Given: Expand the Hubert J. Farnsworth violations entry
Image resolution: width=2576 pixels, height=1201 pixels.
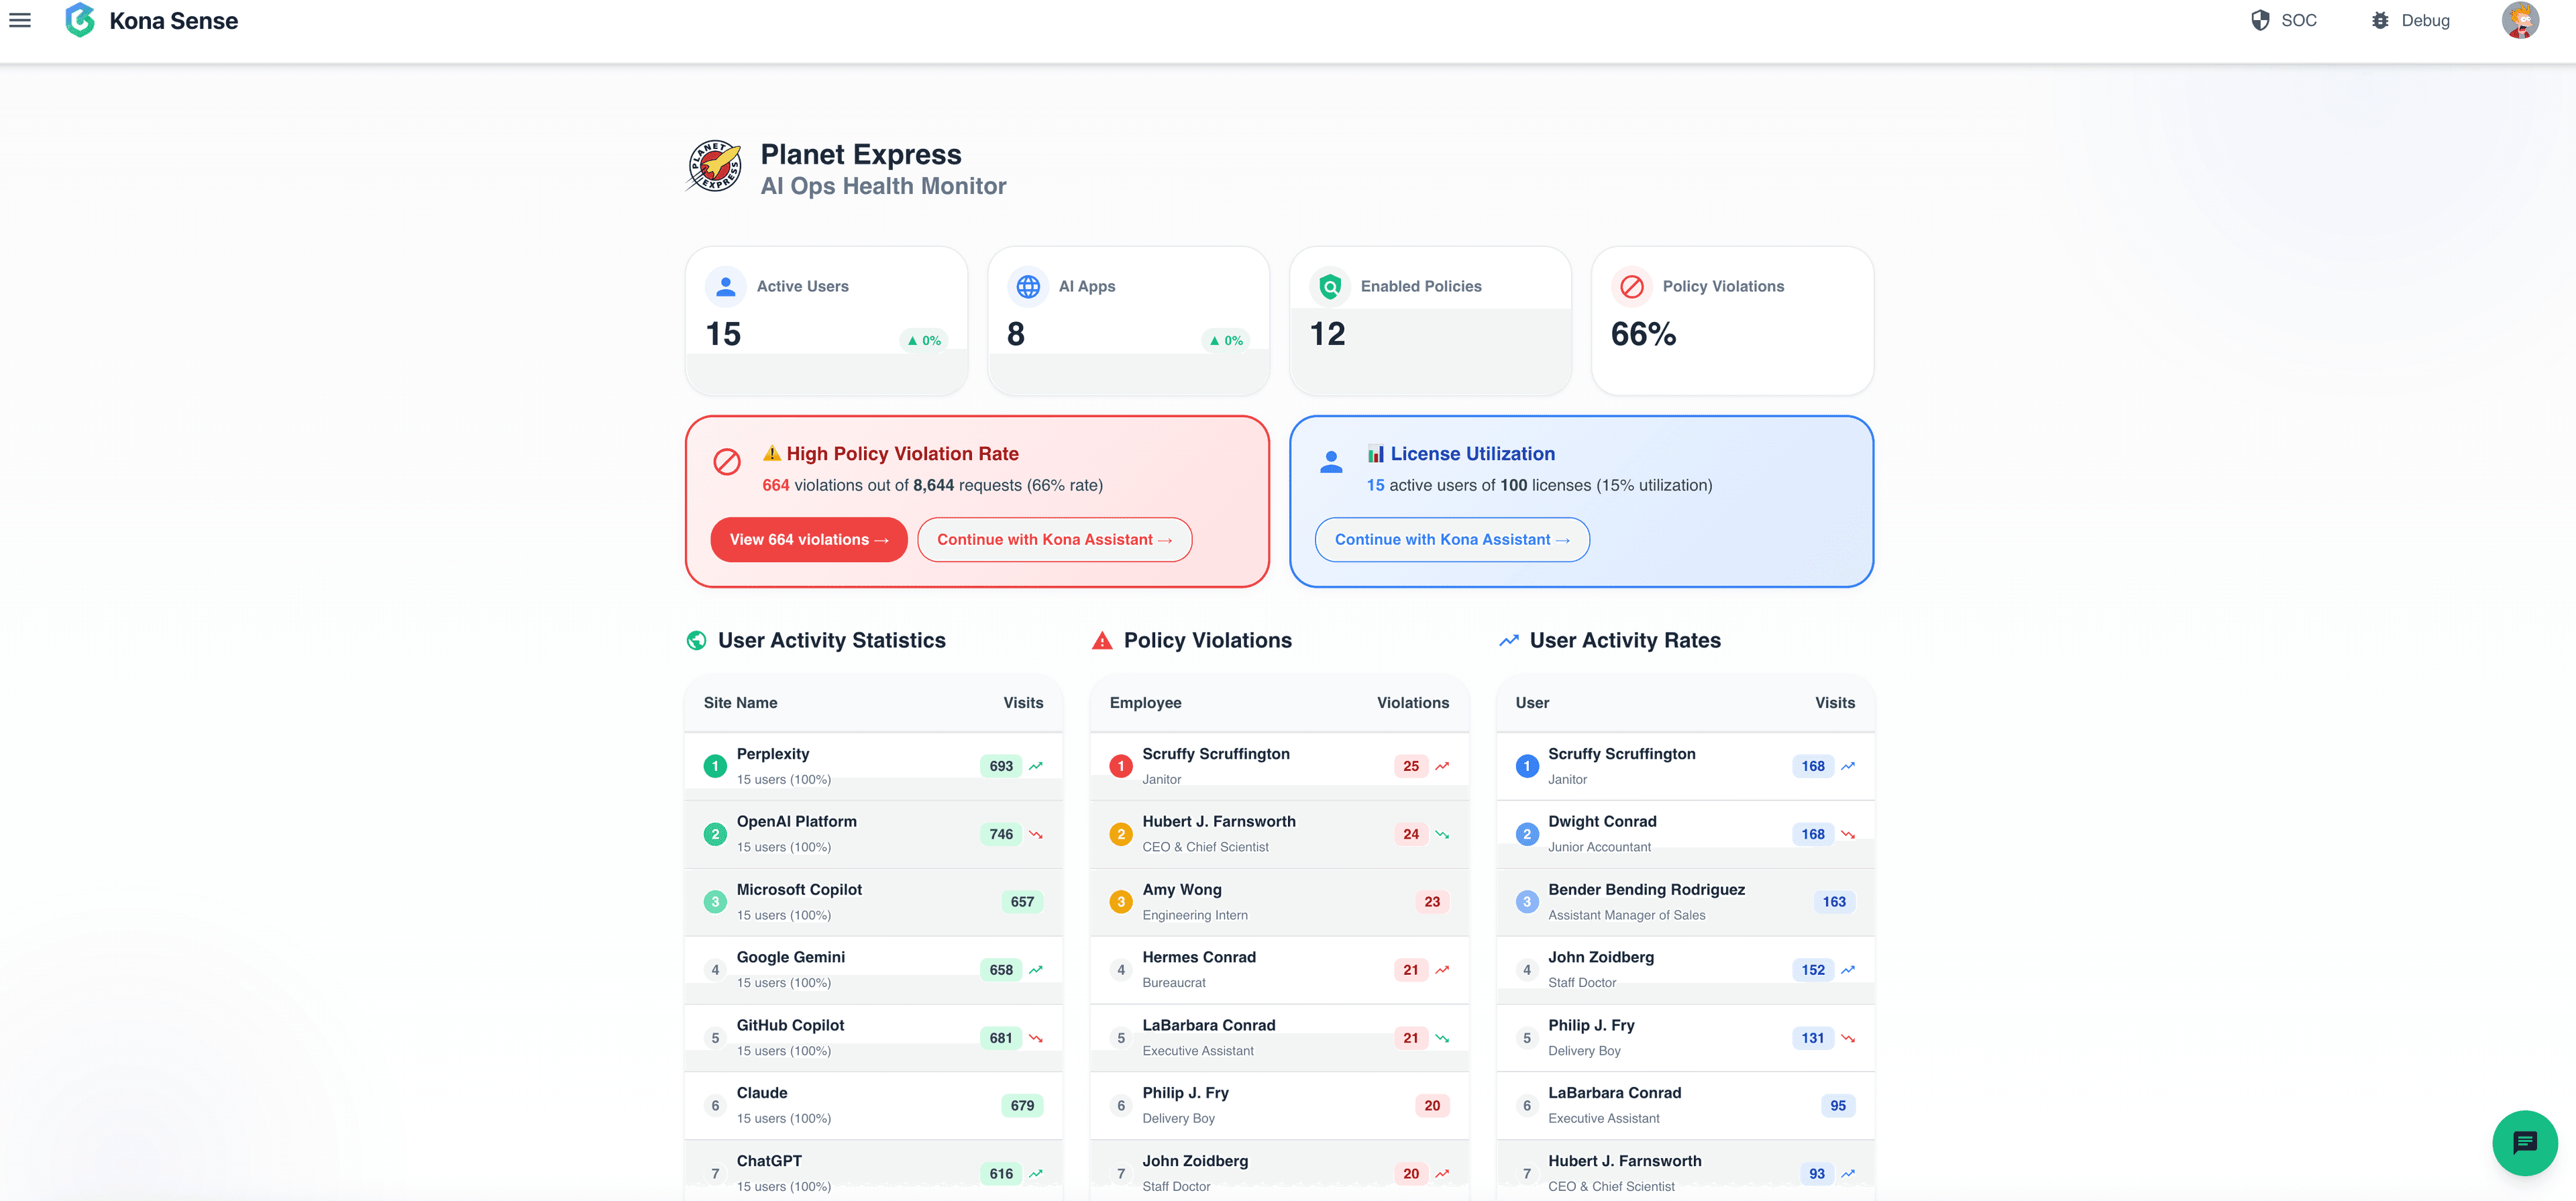Looking at the screenshot, I should click(x=1279, y=833).
